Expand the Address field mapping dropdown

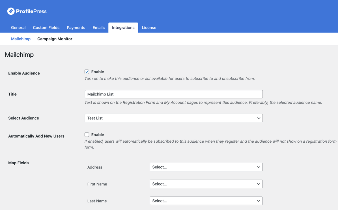click(x=206, y=167)
